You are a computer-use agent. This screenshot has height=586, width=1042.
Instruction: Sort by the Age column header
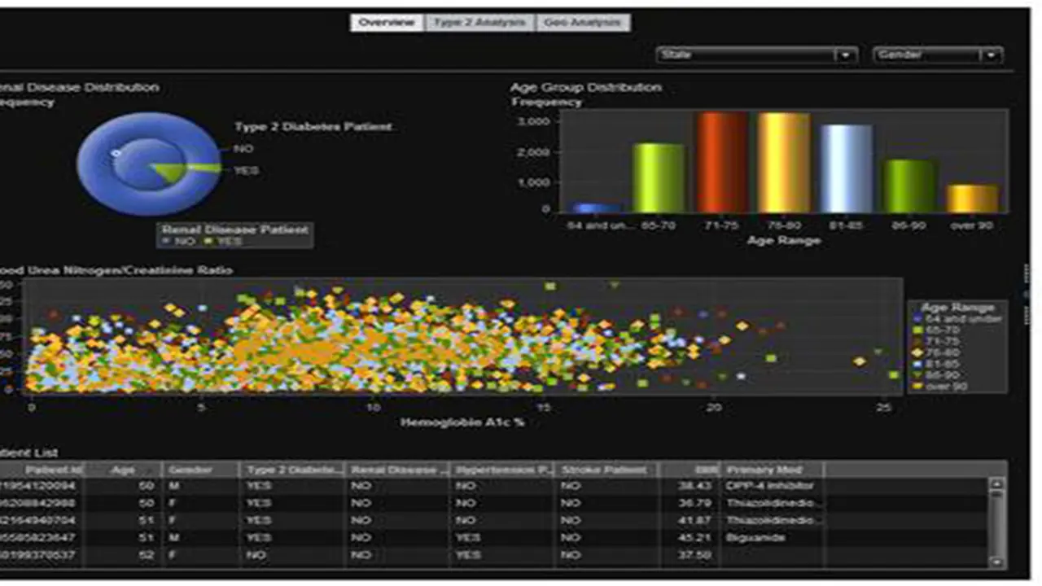(x=122, y=470)
